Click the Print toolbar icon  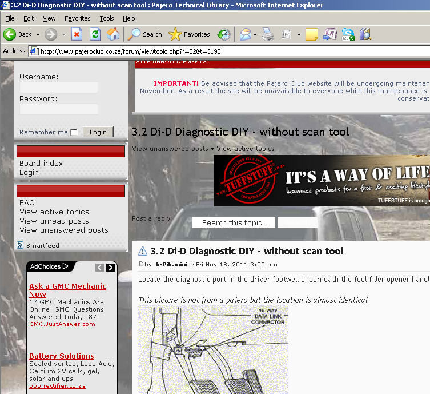point(267,34)
